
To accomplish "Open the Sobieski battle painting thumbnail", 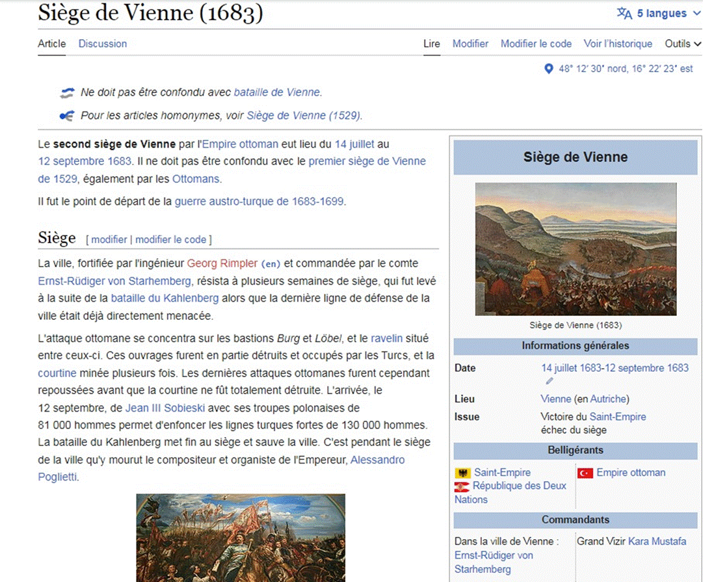I will click(x=241, y=538).
